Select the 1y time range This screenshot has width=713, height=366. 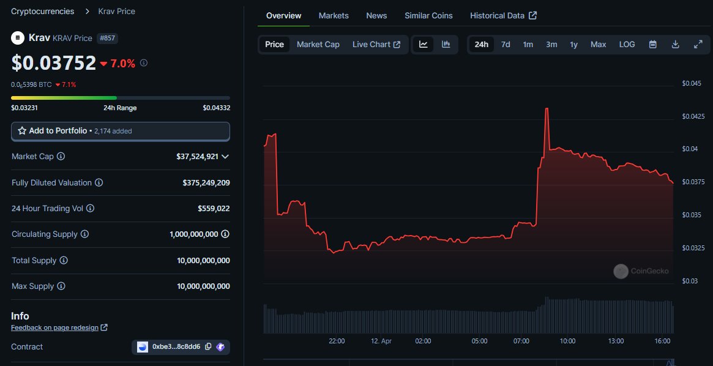(x=574, y=45)
